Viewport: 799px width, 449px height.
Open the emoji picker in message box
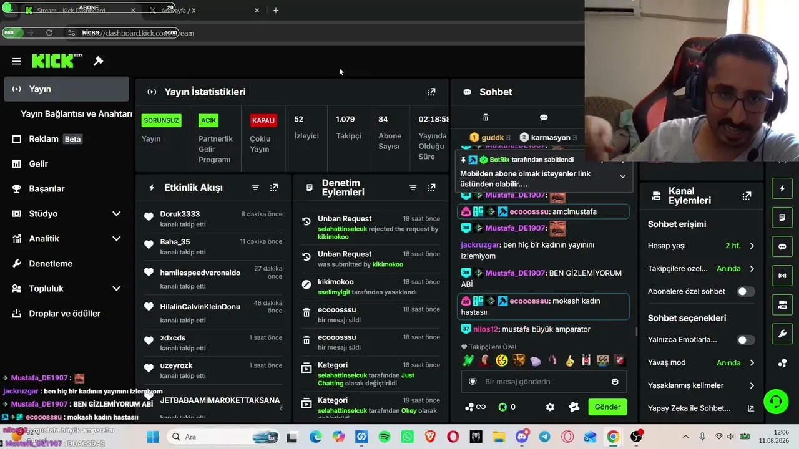pos(615,382)
